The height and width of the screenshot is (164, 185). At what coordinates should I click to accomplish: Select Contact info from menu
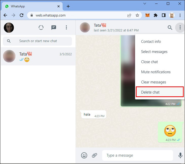(159, 41)
